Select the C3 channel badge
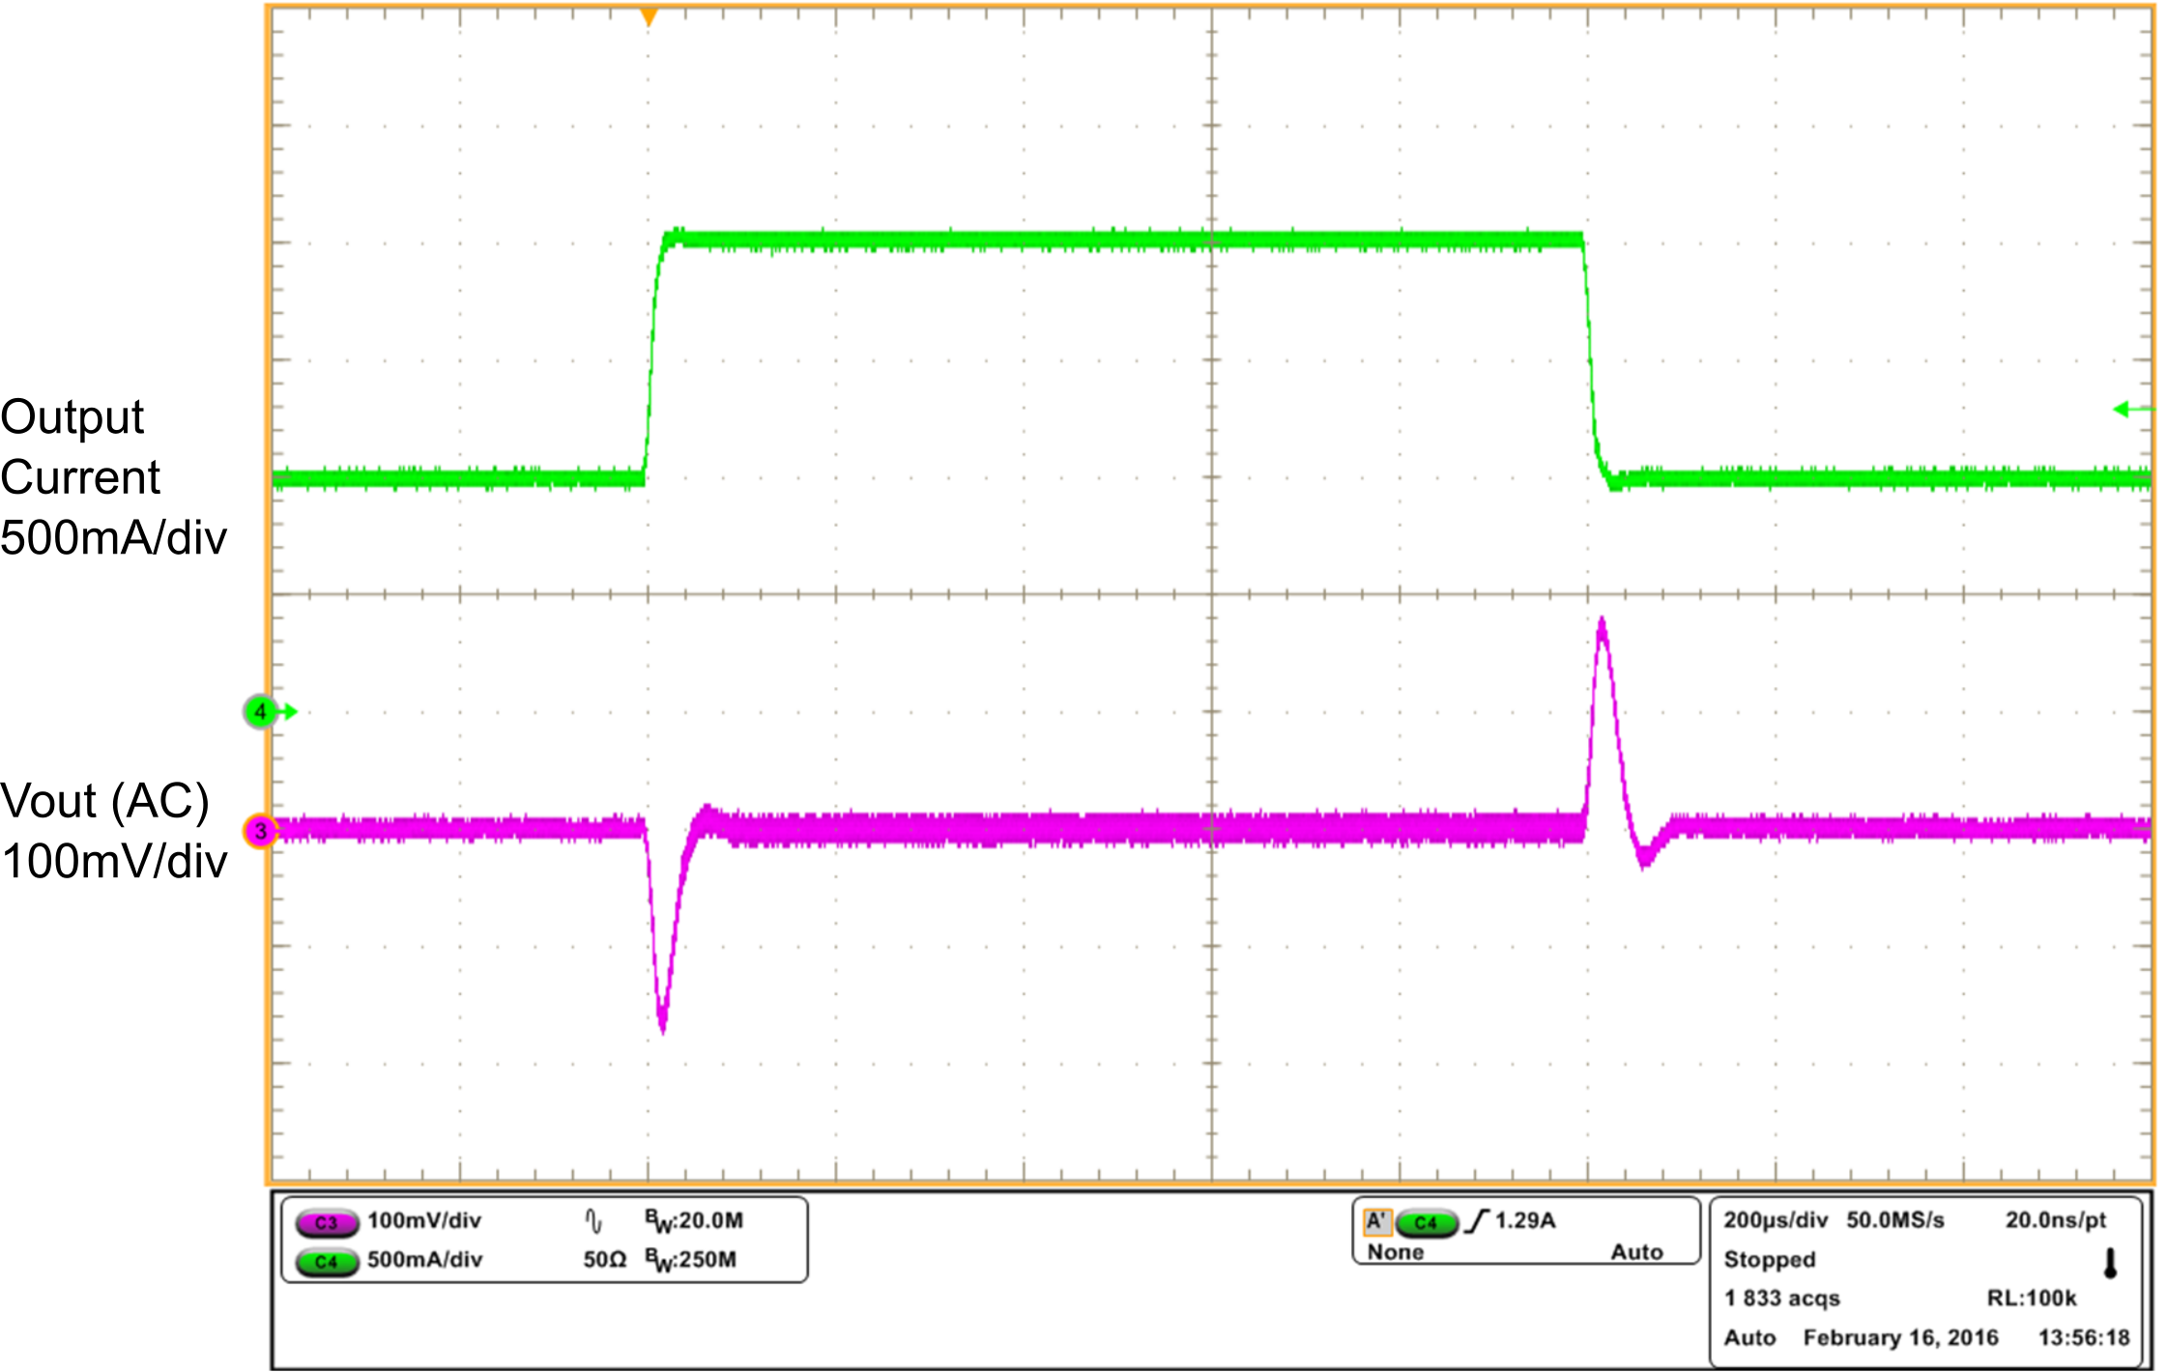The width and height of the screenshot is (2167, 1372). tap(327, 1220)
